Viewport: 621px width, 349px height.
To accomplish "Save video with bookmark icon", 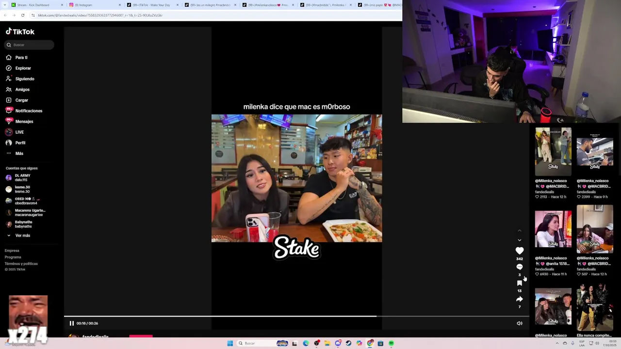I will click(520, 283).
